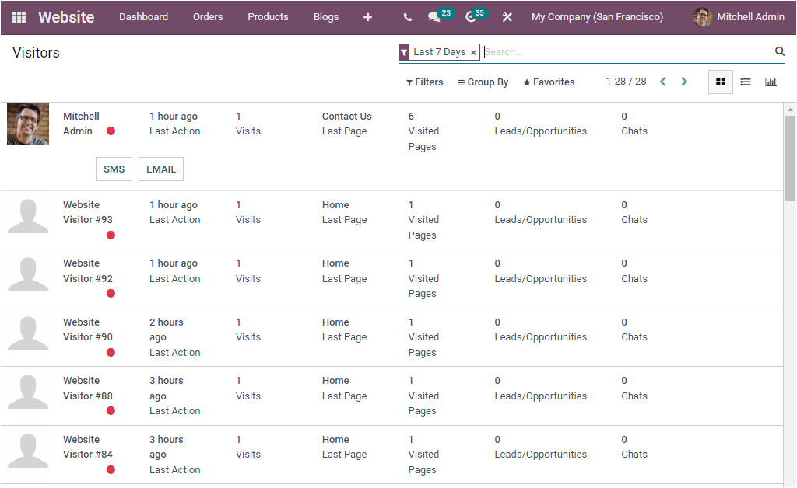Viewport: 797px width, 488px height.
Task: Open the VoIP phone panel icon
Action: (x=406, y=16)
